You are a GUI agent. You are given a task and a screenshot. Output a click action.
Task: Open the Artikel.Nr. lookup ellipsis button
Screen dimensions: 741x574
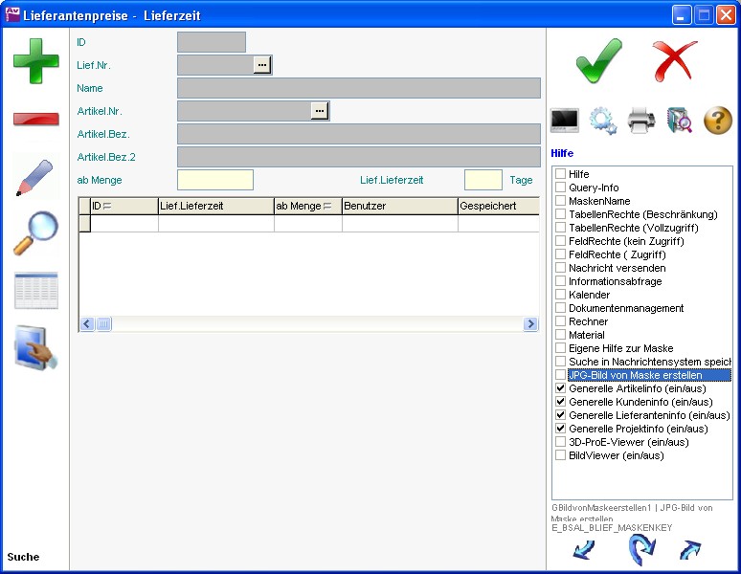coord(320,111)
